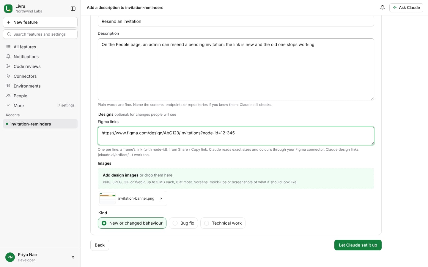The width and height of the screenshot is (428, 267).
Task: Click the Resend an invitation title field
Action: [236, 21]
